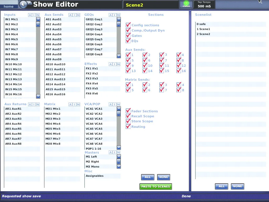This screenshot has height=202, width=269.
Task: Click down arrow of GEQs list scrollbar
Action: (x=119, y=56)
